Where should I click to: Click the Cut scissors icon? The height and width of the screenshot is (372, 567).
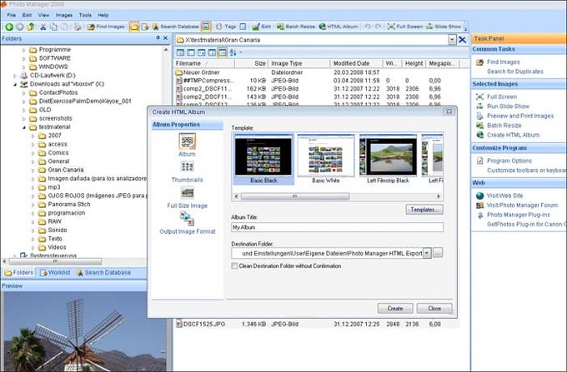[x=43, y=27]
